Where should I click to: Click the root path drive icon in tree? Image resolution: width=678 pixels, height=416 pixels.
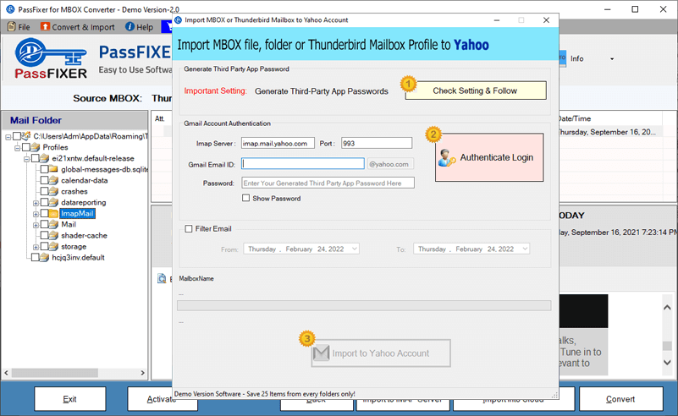tap(26, 136)
